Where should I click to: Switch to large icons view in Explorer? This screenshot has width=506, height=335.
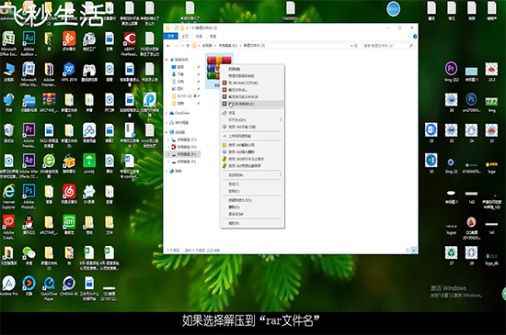pyautogui.click(x=414, y=250)
